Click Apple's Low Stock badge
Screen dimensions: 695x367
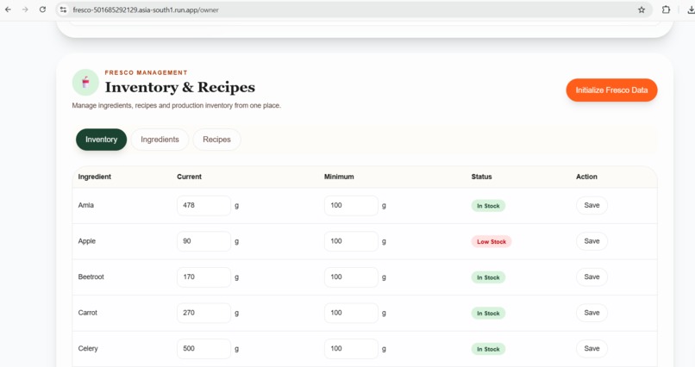point(492,242)
